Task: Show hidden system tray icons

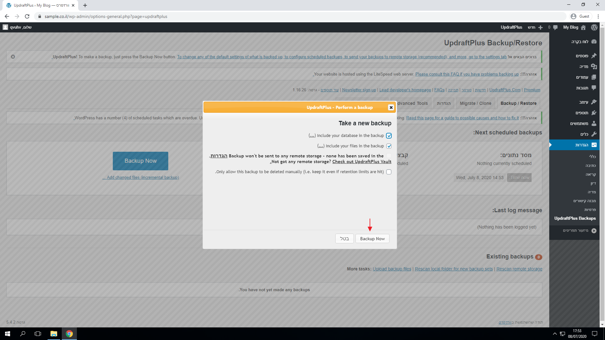Action: pos(555,334)
